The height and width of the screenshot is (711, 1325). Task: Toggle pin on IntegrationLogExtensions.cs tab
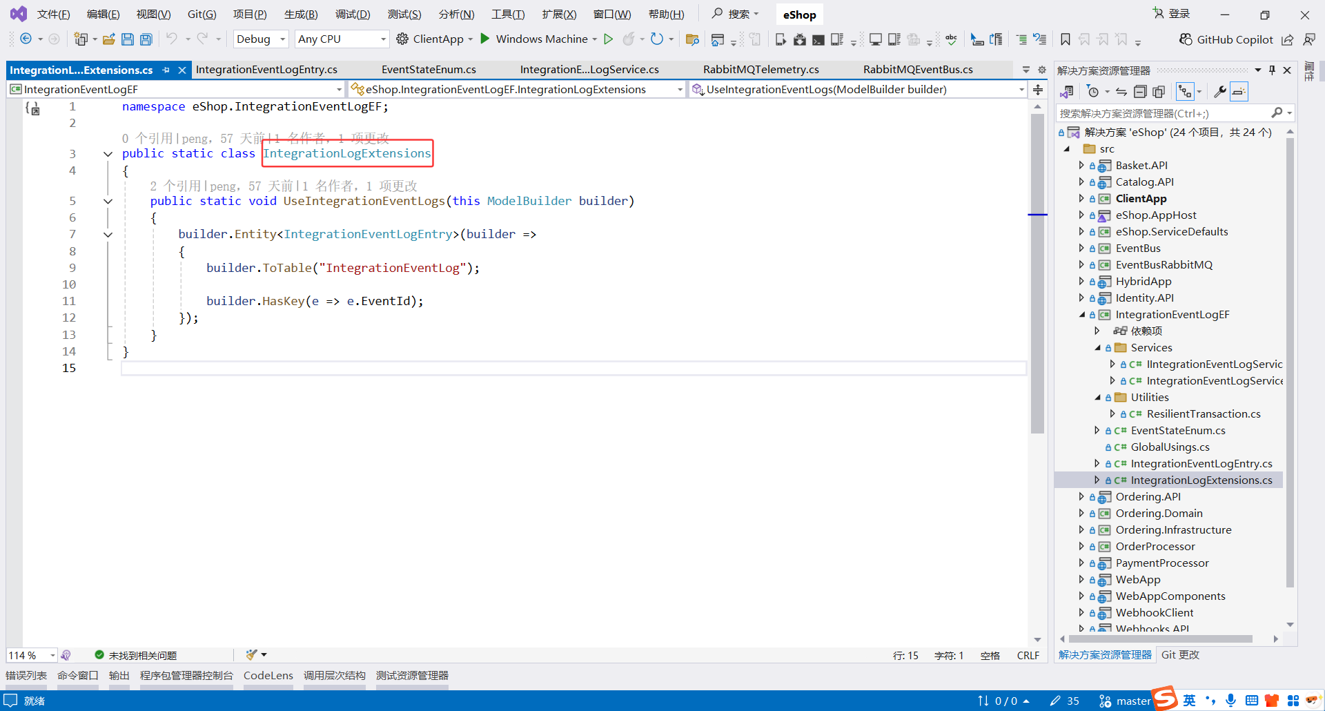[x=166, y=70]
